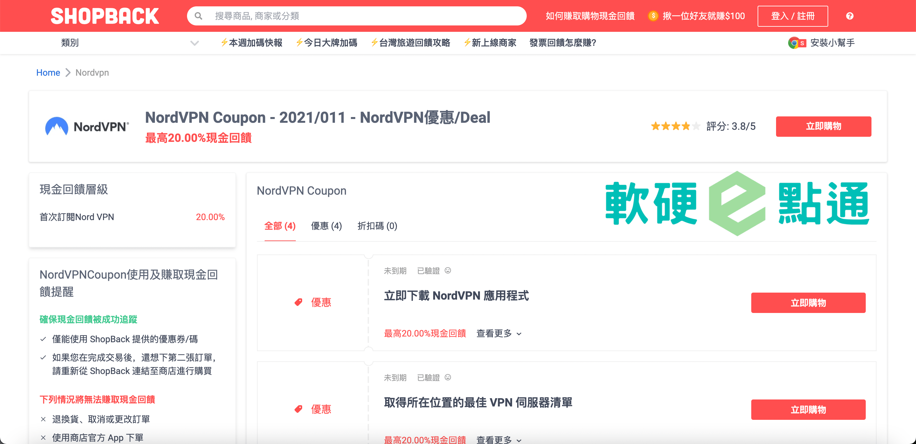Click the smiley icon beside first 已驗證

coord(448,271)
